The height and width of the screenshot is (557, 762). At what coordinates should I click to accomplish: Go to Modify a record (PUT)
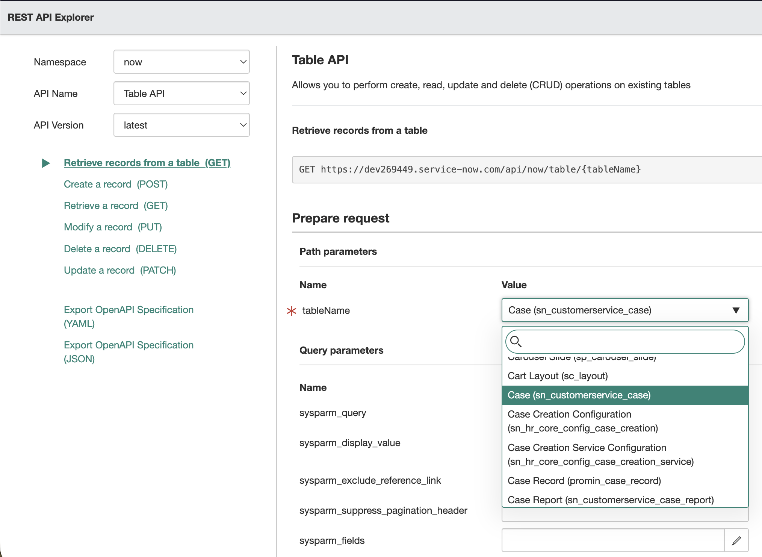113,227
